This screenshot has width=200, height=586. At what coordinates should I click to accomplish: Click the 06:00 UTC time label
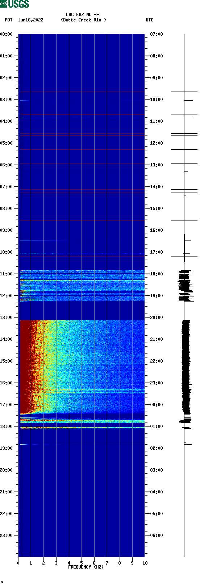(x=157, y=536)
